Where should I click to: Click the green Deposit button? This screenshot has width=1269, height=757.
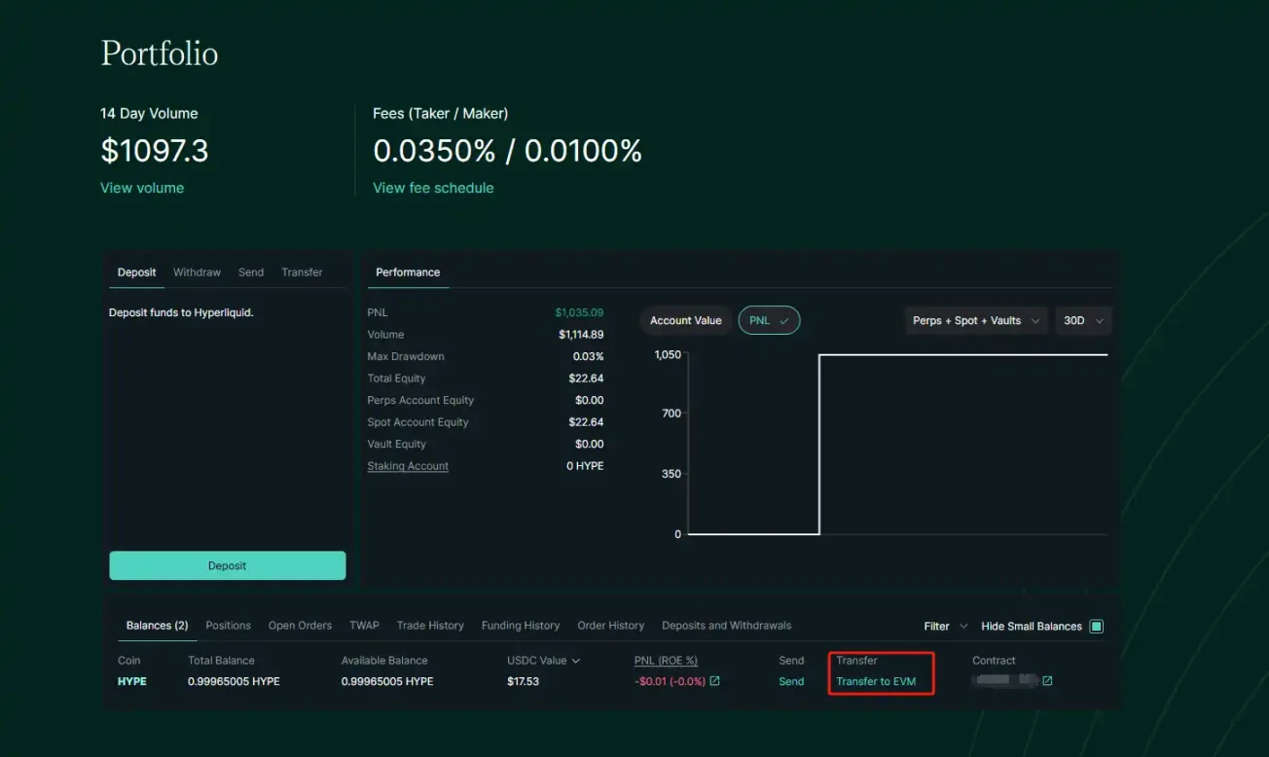point(228,565)
